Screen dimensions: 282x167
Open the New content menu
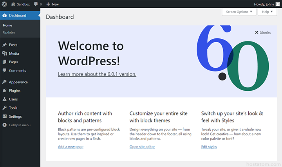tap(52, 4)
